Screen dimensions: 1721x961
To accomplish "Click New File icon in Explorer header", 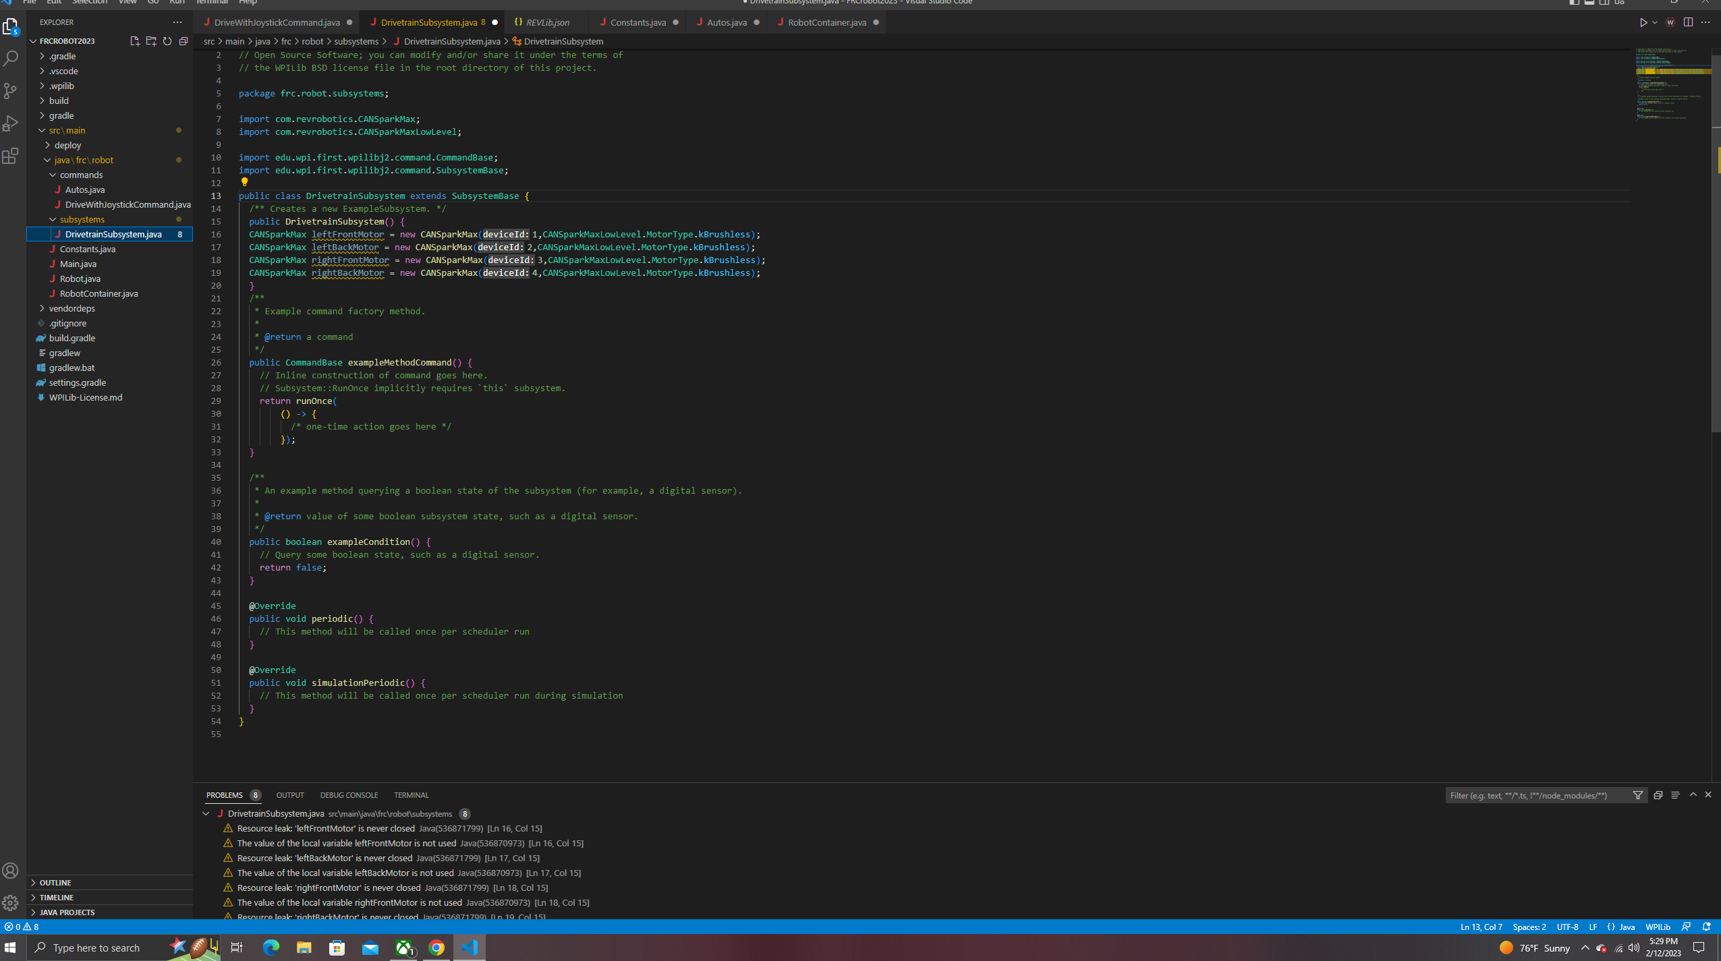I will tap(134, 41).
